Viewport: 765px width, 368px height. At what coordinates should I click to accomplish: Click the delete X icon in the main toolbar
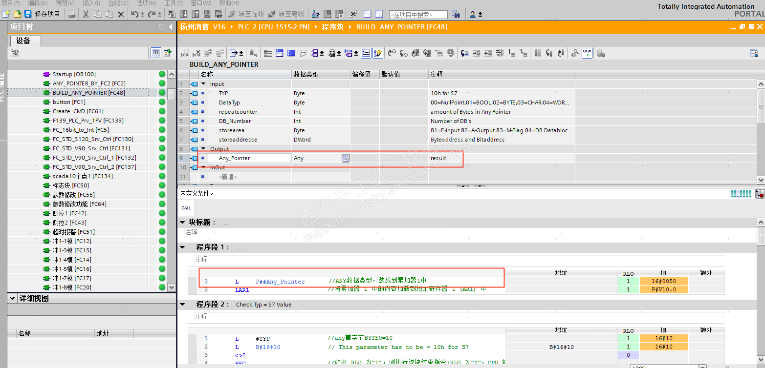(x=121, y=14)
